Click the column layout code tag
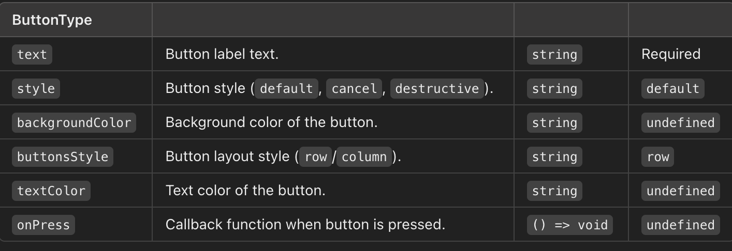Viewport: 732px width, 251px height. pos(364,156)
